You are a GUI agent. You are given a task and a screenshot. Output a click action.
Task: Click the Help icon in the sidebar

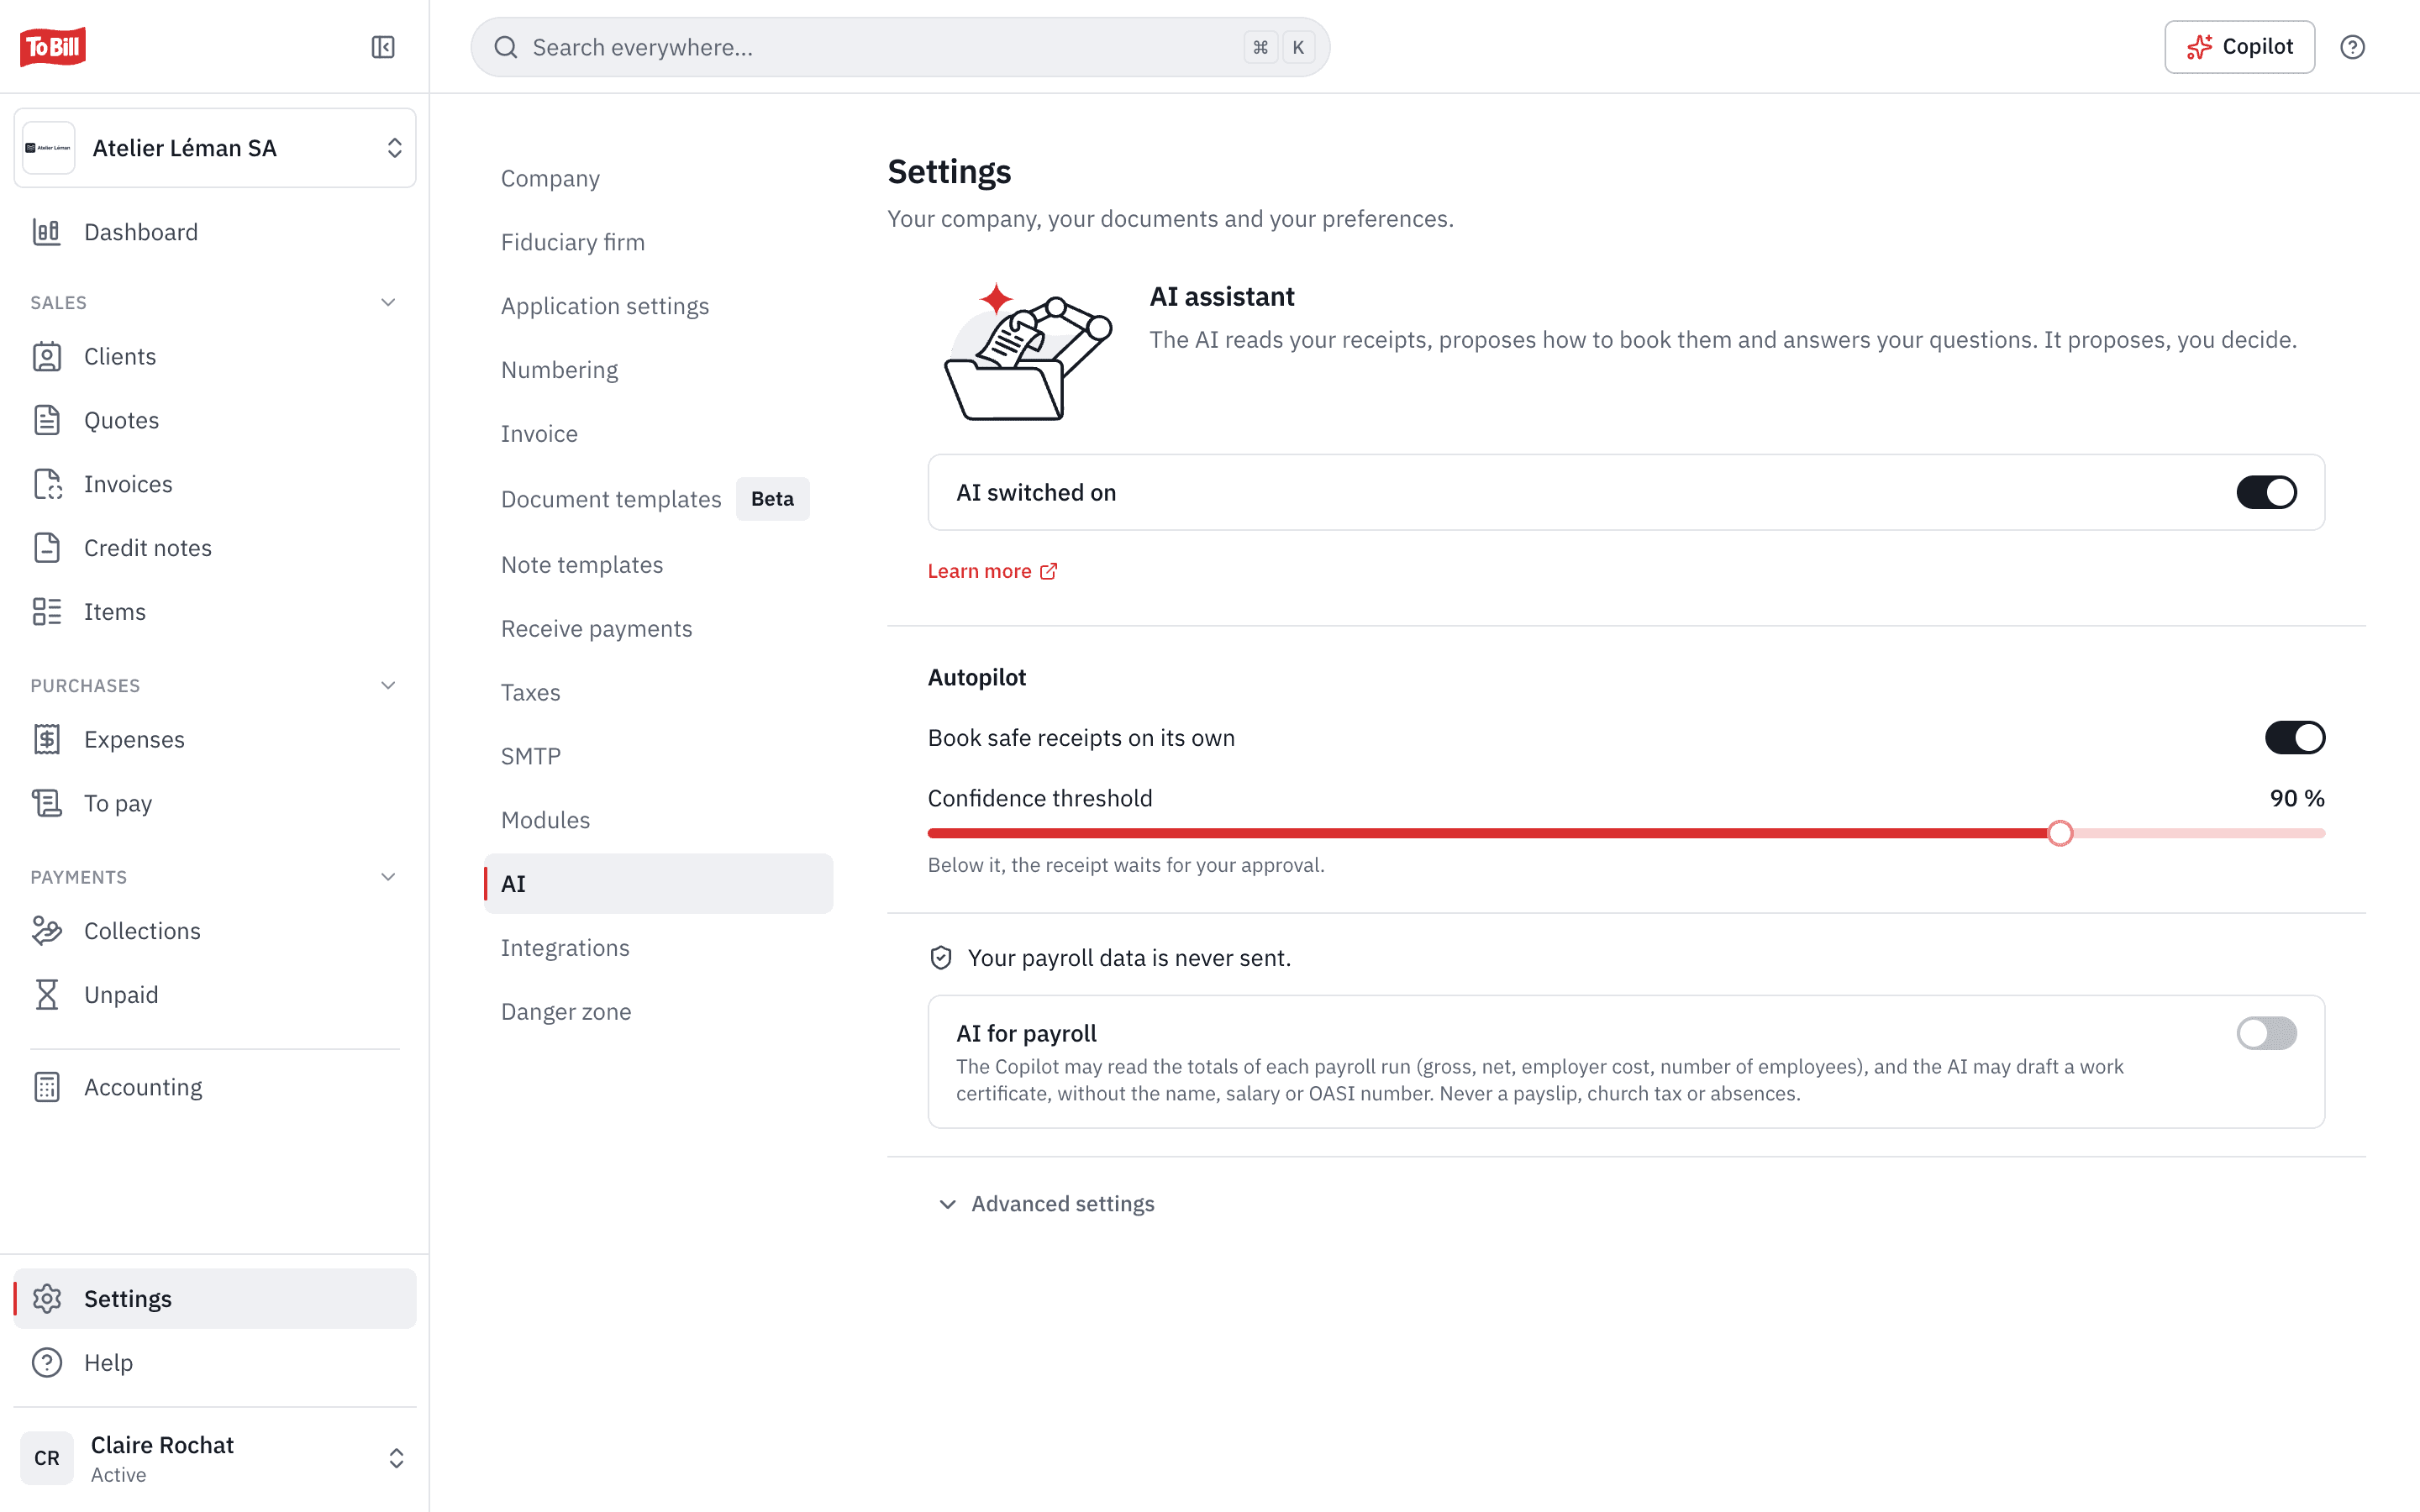[x=47, y=1362]
